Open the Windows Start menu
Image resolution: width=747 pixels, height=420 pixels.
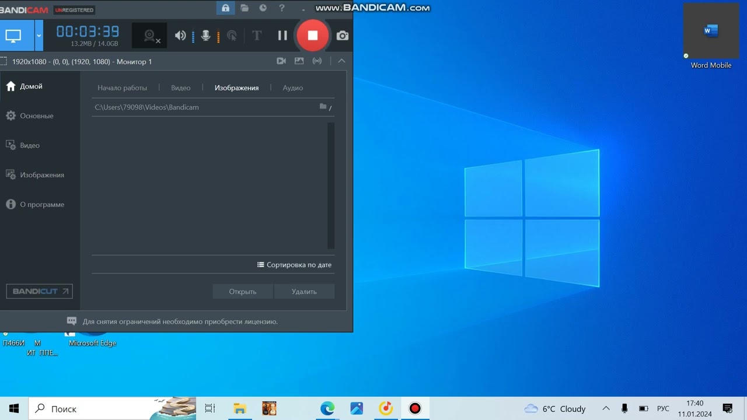14,408
